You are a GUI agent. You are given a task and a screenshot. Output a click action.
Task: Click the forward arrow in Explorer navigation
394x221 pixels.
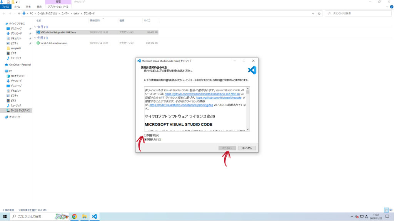[x=10, y=13]
